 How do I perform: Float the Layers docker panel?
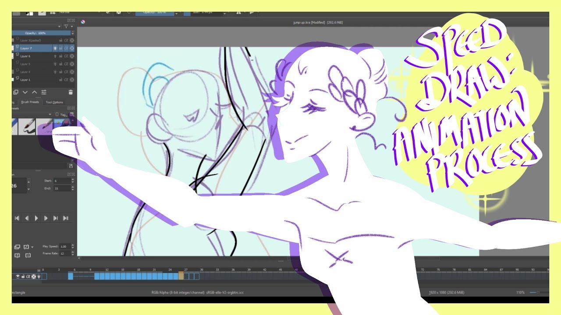click(x=68, y=21)
